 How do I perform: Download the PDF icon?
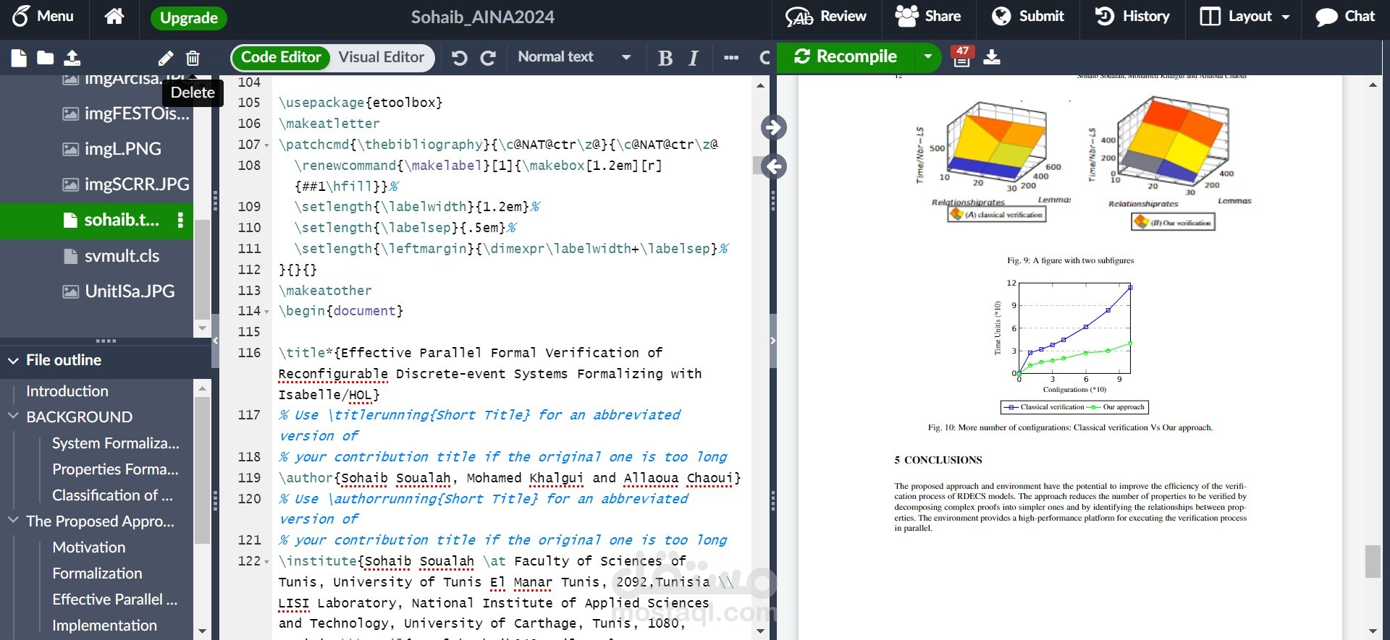pos(992,57)
